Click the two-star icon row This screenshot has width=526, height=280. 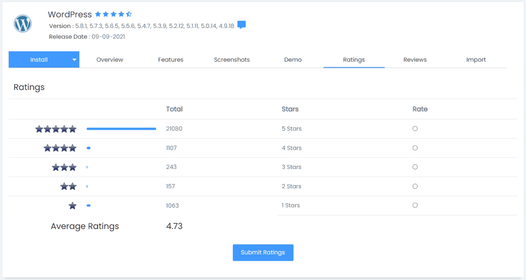tap(68, 186)
